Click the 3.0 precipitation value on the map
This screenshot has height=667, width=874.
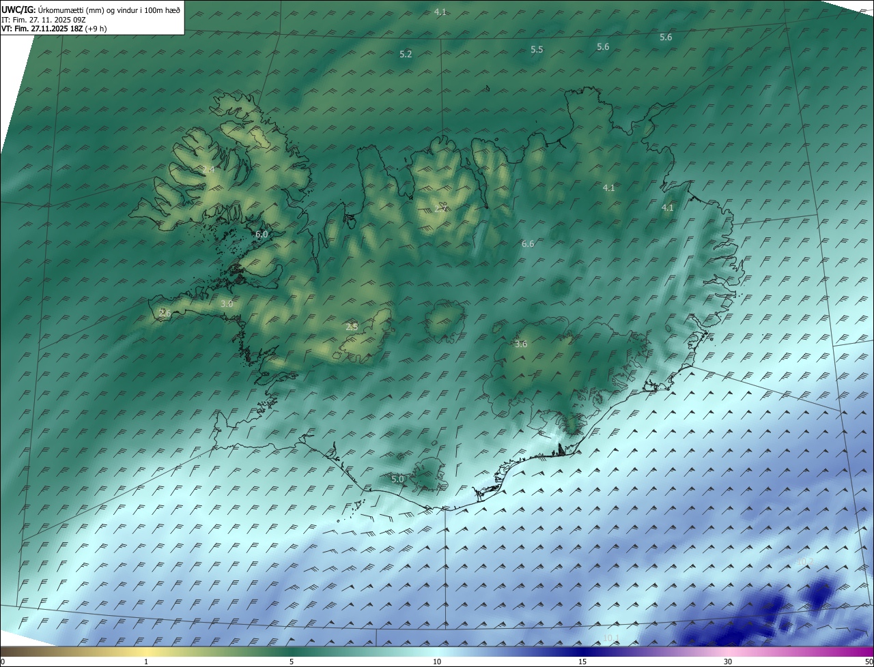(x=227, y=303)
